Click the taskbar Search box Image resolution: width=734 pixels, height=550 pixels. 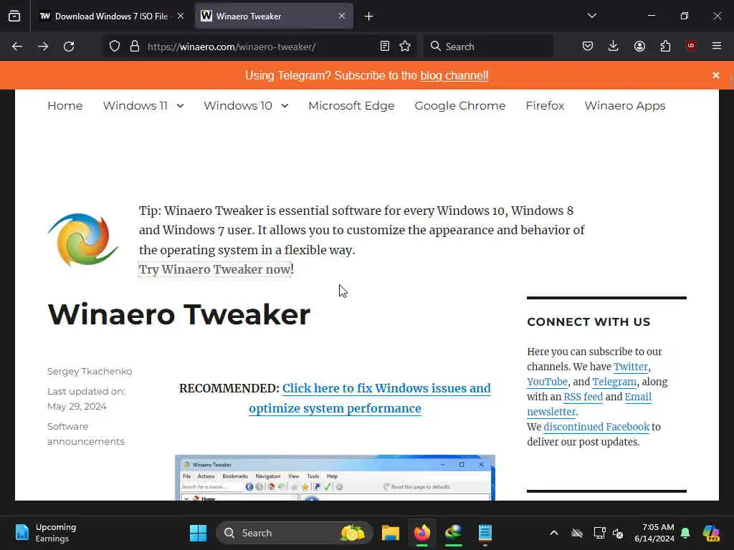click(295, 533)
